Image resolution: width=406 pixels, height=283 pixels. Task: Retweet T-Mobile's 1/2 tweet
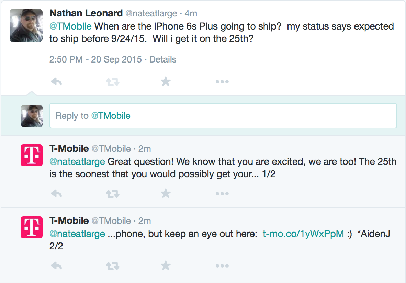pos(113,194)
